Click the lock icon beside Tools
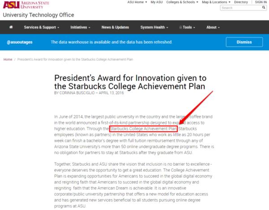269x210 pixels. [179, 27]
